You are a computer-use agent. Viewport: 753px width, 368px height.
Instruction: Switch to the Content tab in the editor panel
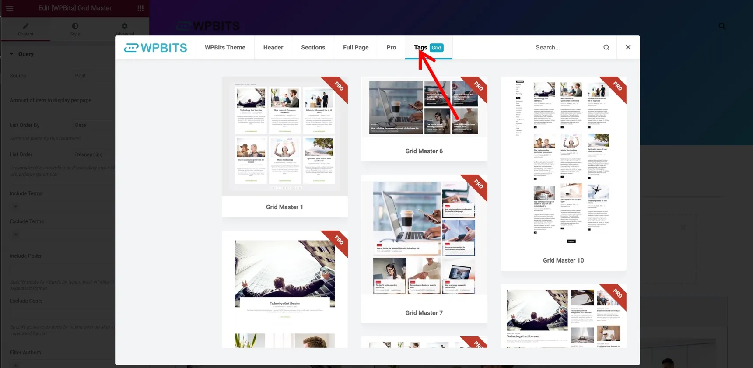tap(25, 29)
